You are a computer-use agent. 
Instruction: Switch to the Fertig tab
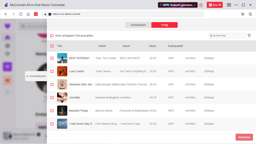[164, 25]
